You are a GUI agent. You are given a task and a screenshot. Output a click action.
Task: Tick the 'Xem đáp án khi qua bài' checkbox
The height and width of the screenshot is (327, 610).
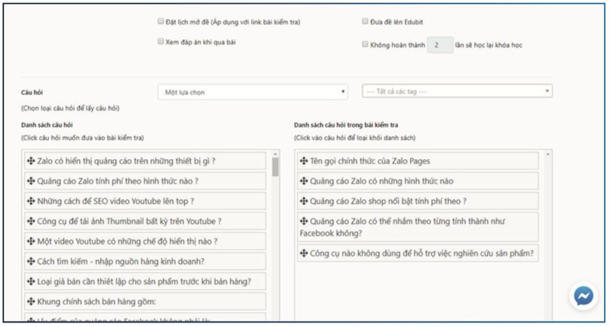(x=161, y=41)
